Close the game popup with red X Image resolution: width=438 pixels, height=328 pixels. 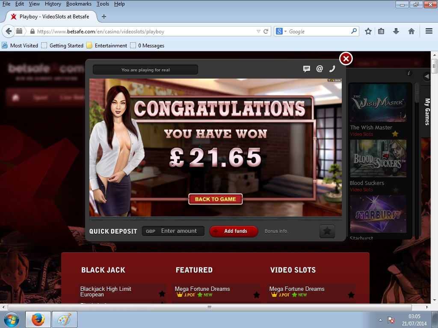(x=346, y=59)
